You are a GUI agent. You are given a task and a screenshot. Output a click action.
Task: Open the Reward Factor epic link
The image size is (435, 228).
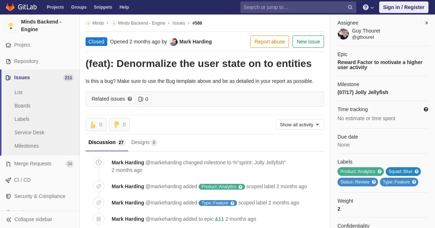coord(380,65)
